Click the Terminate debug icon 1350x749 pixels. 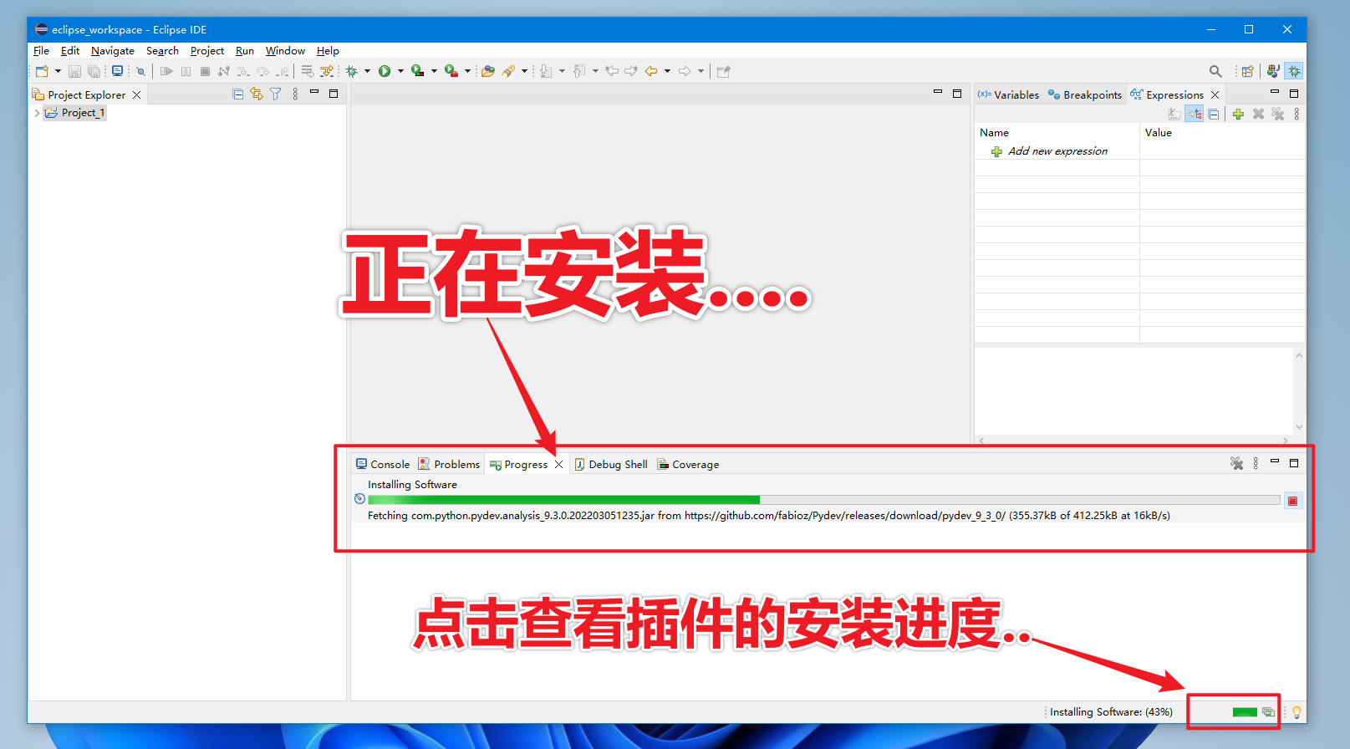[205, 71]
